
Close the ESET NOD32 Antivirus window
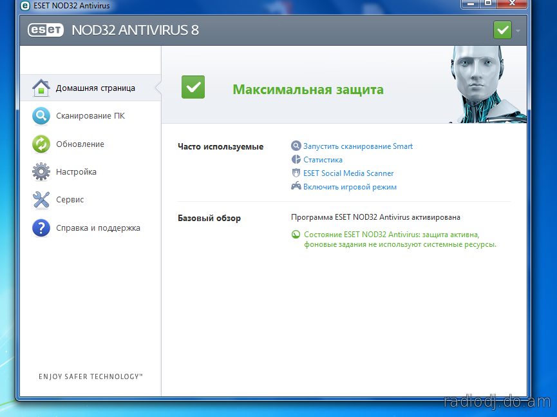(x=511, y=3)
